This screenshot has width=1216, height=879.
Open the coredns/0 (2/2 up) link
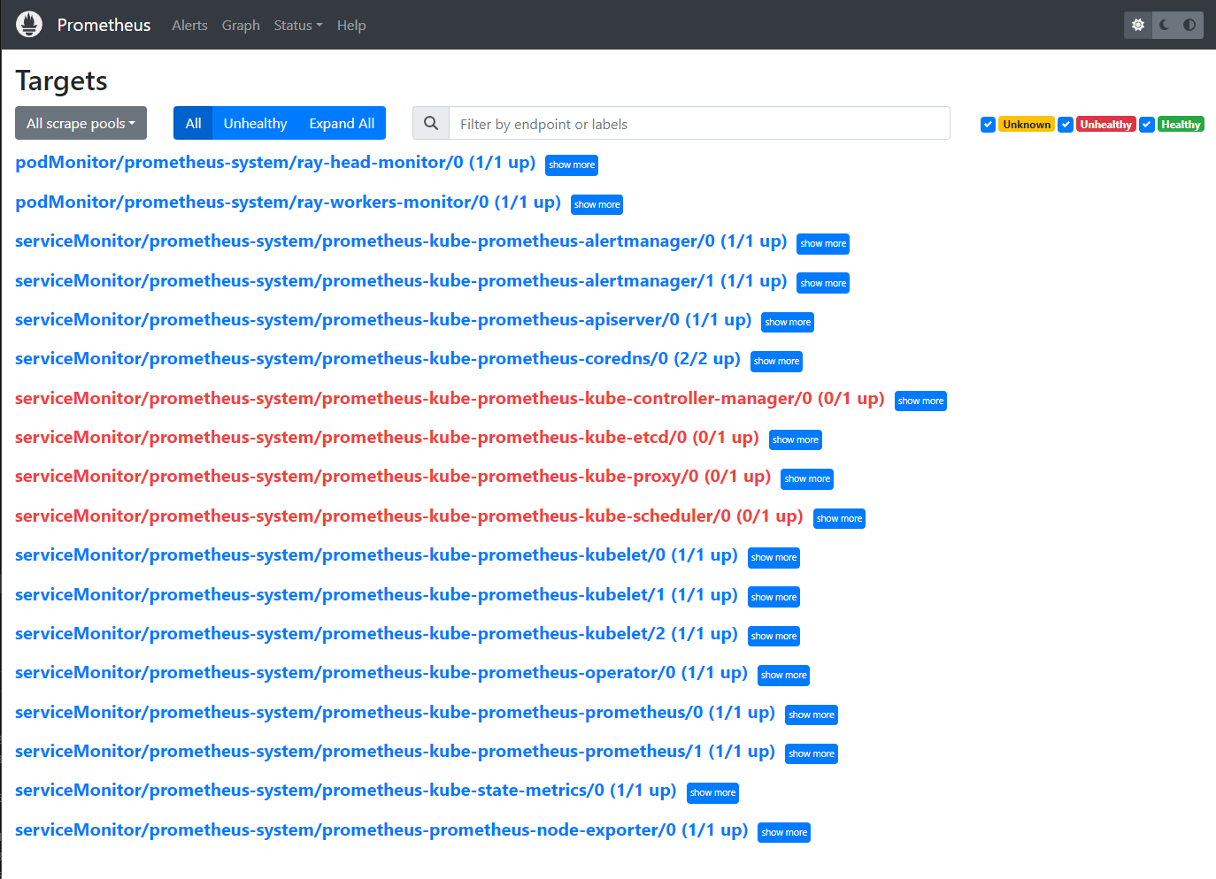point(378,359)
